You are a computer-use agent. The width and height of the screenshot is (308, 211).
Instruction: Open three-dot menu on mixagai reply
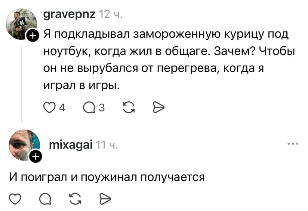click(293, 144)
